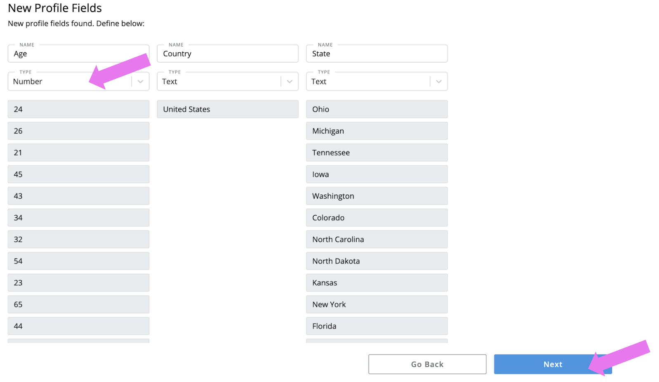The width and height of the screenshot is (659, 382).
Task: Click the age 65 preview row
Action: (x=78, y=305)
